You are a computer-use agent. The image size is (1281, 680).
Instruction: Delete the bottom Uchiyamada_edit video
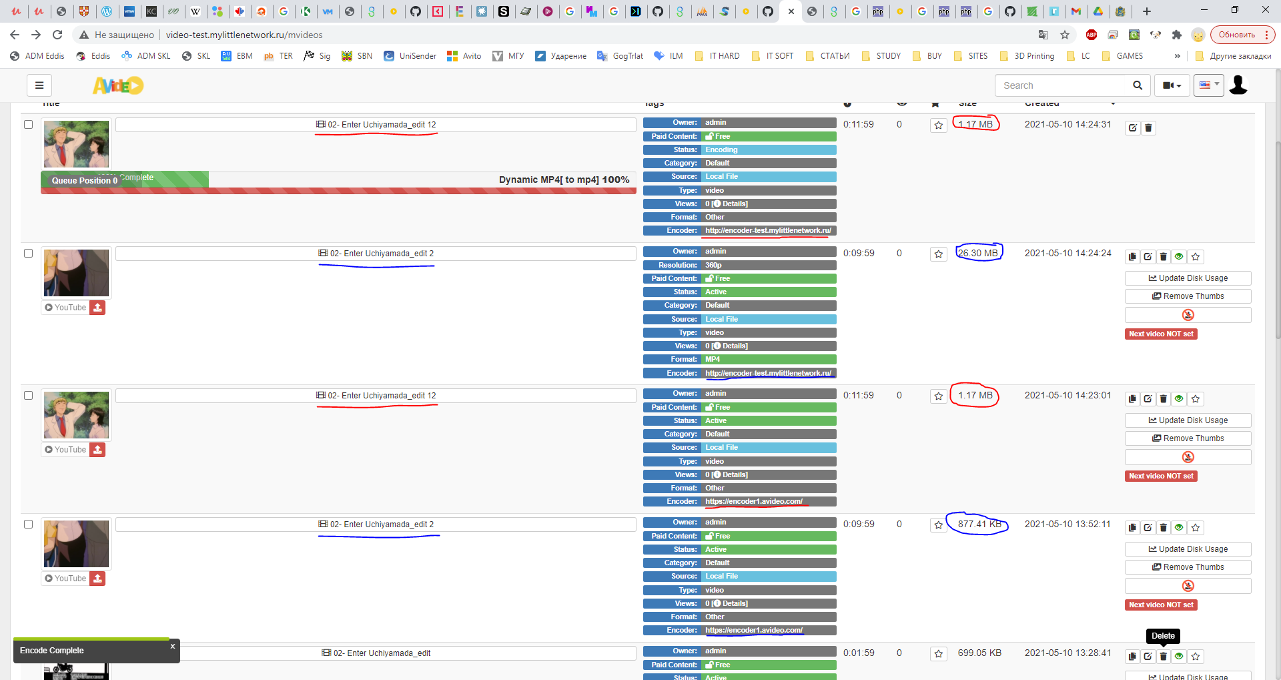(1164, 657)
